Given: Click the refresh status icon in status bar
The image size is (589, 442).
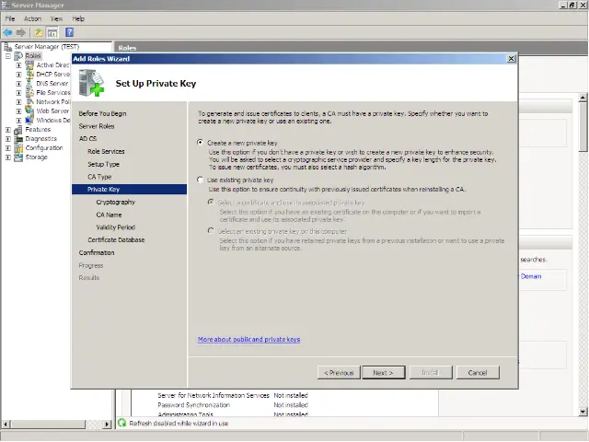Looking at the screenshot, I should (121, 424).
